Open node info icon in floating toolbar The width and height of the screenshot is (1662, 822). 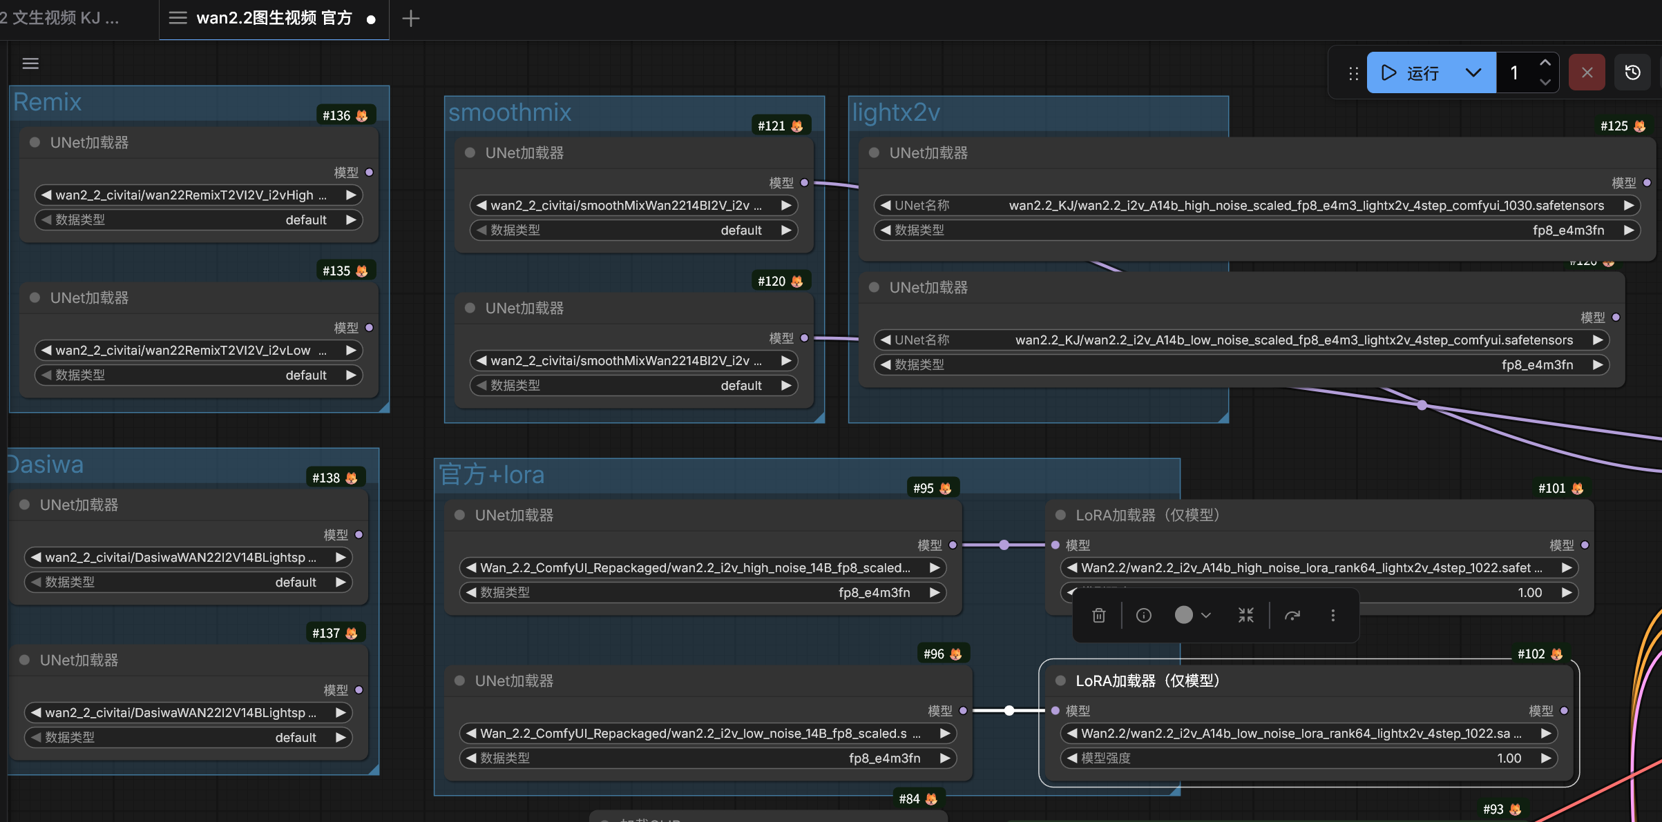tap(1144, 615)
